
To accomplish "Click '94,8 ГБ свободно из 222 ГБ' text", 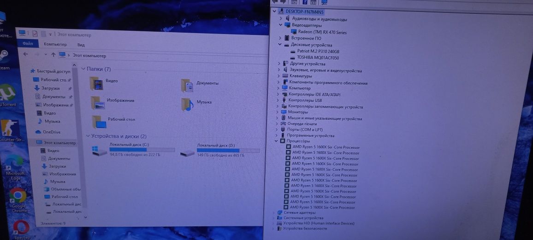I will [x=135, y=154].
